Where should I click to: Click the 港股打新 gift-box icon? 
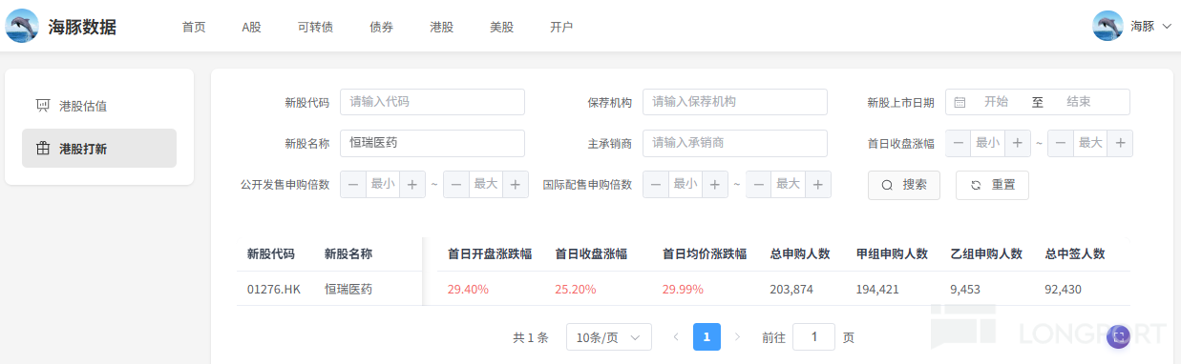click(x=42, y=149)
